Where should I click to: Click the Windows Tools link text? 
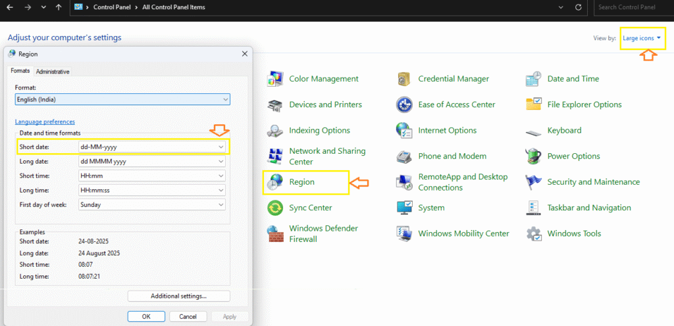pyautogui.click(x=574, y=233)
